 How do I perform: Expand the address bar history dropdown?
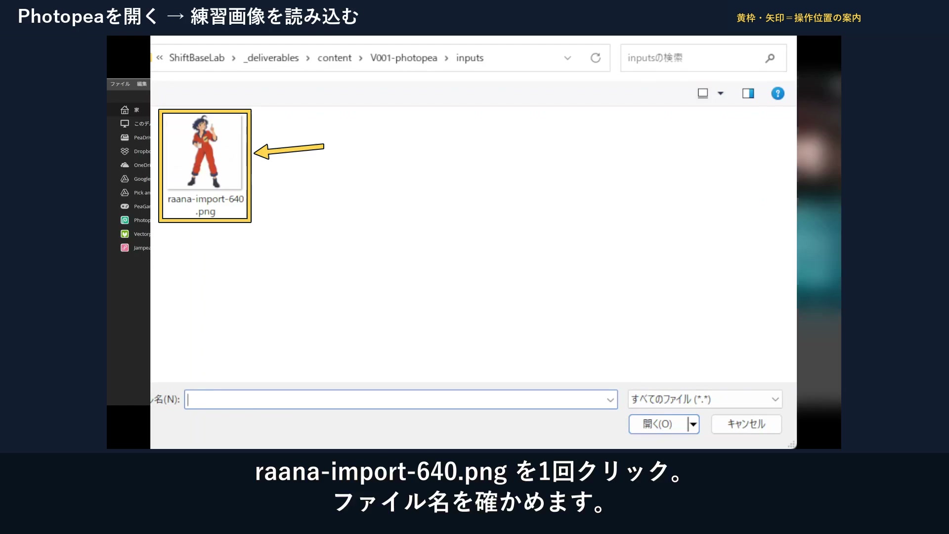tap(567, 58)
